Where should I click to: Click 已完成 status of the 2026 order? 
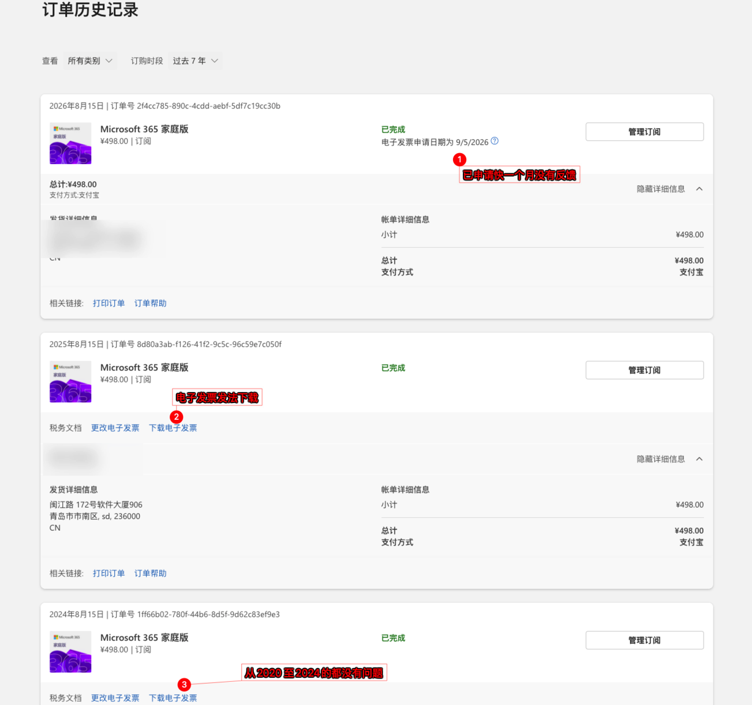(x=394, y=129)
